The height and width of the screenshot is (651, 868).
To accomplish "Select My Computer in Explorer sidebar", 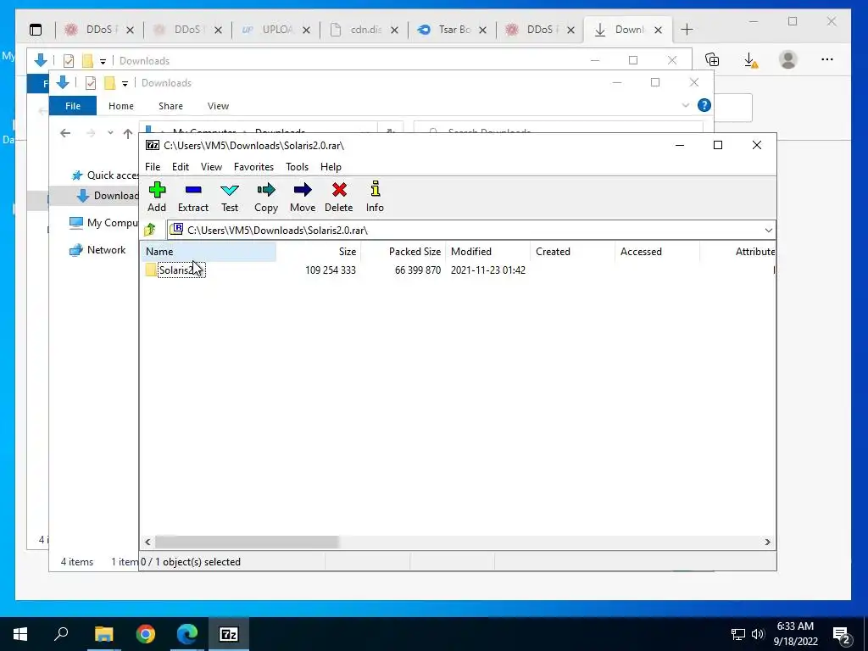I will tap(103, 223).
